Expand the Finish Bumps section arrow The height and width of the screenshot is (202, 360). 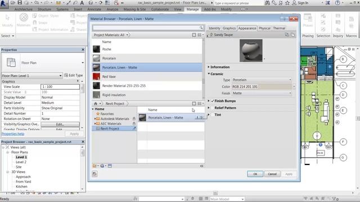click(209, 101)
